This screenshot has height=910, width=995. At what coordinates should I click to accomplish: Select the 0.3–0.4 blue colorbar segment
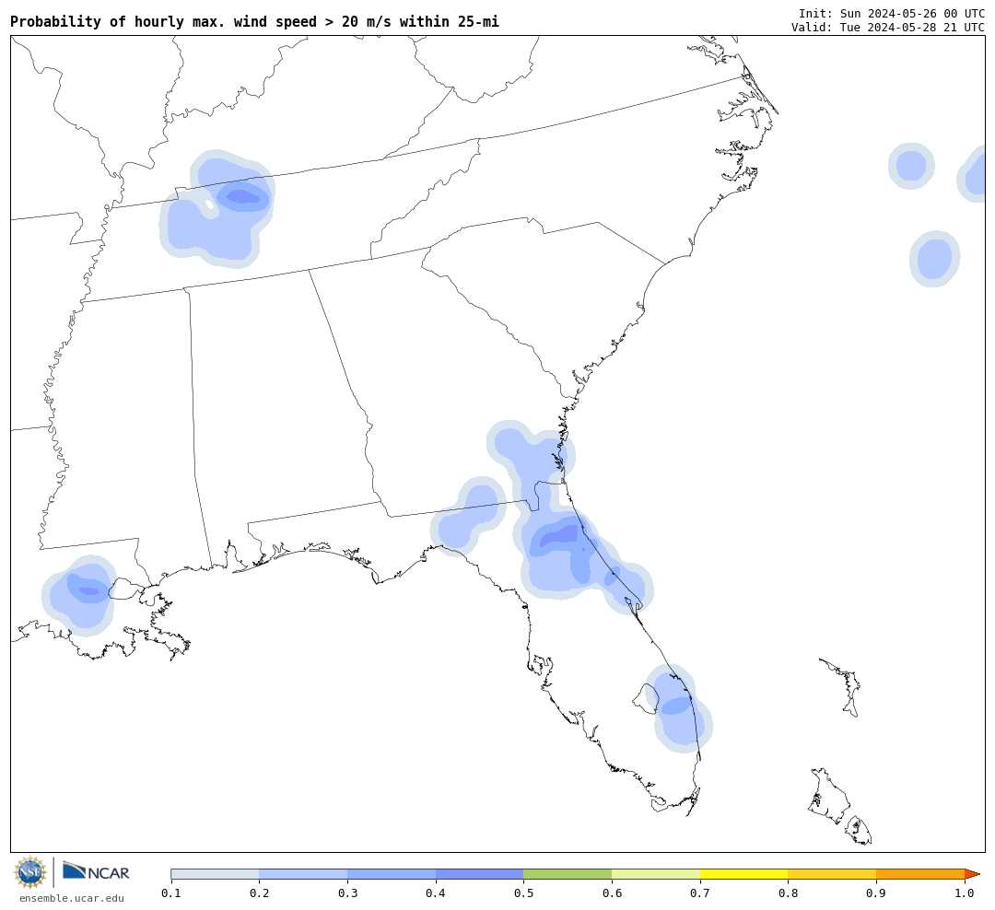coord(392,874)
